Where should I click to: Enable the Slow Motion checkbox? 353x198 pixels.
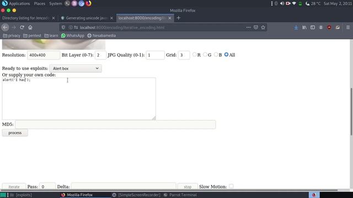[231, 186]
